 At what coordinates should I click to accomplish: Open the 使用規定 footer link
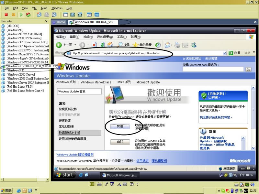(x=142, y=161)
